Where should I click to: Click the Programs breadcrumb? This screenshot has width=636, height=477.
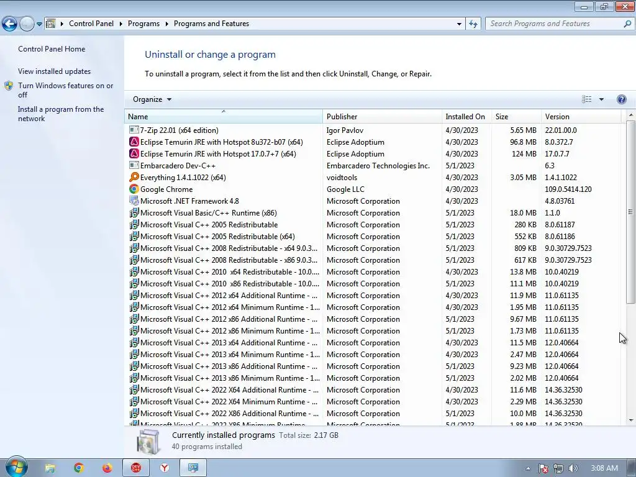tap(143, 24)
